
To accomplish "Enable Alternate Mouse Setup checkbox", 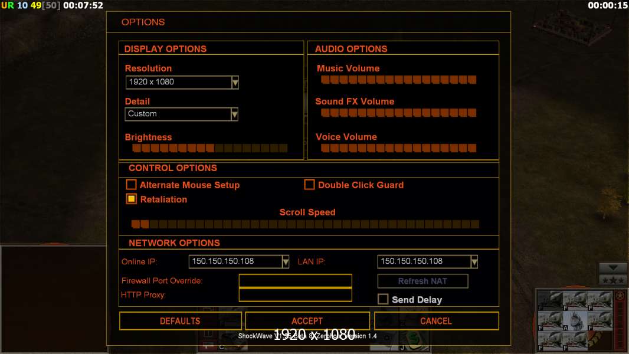I will [131, 185].
